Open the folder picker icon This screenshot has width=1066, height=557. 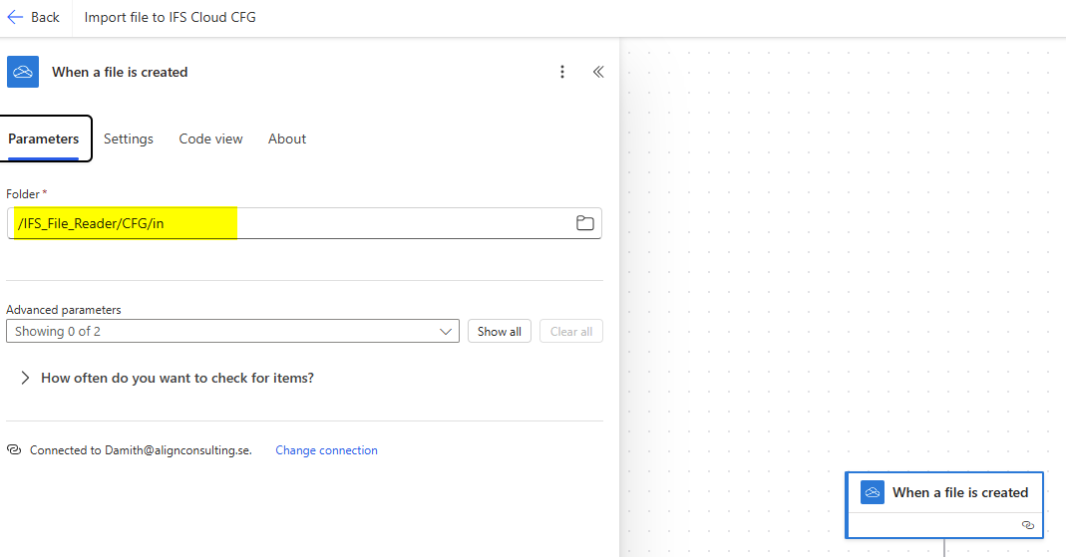pos(585,223)
